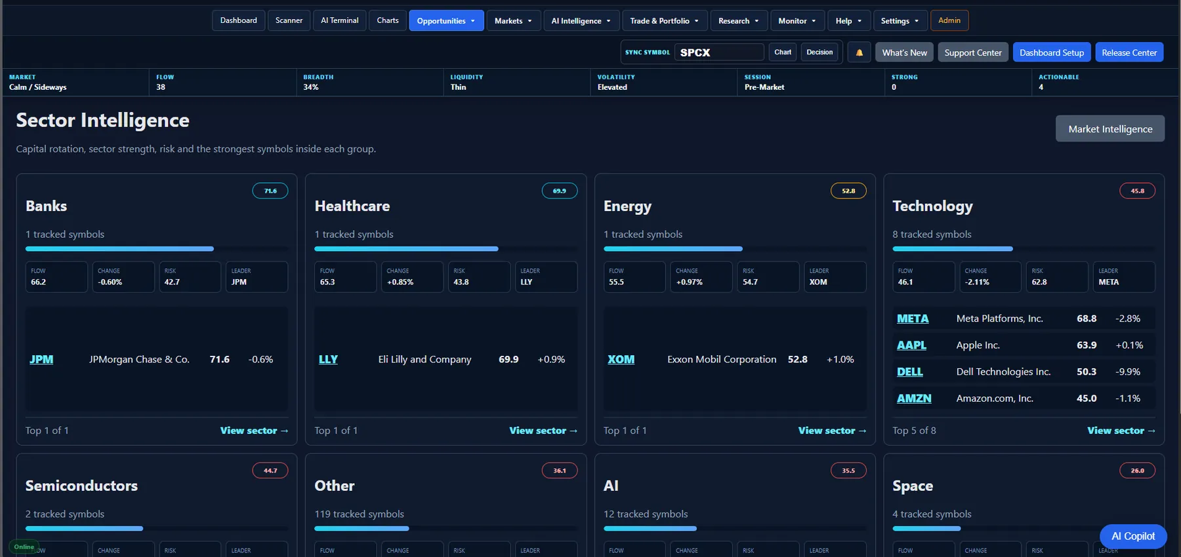Image resolution: width=1181 pixels, height=557 pixels.
Task: View sector details for Banks
Action: (x=254, y=431)
